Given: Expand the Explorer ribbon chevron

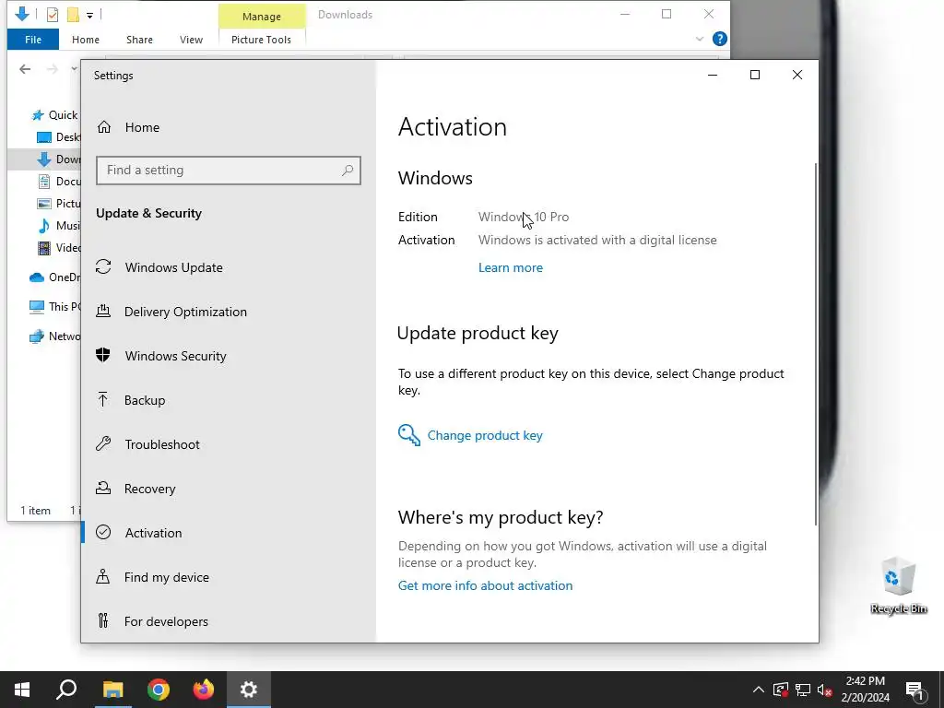Looking at the screenshot, I should coord(699,39).
